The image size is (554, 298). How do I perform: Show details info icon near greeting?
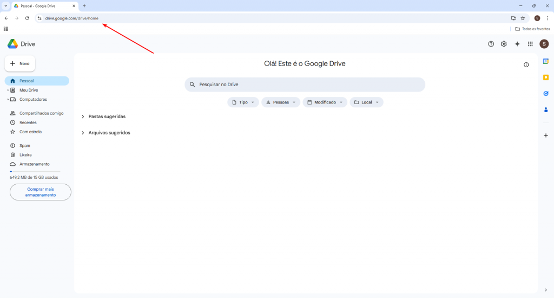point(526,65)
